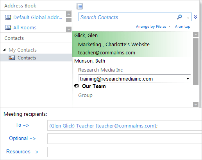Viewport: 202px width, 160px height.
Task: Click the All Rooms book icon
Action: coord(8,27)
